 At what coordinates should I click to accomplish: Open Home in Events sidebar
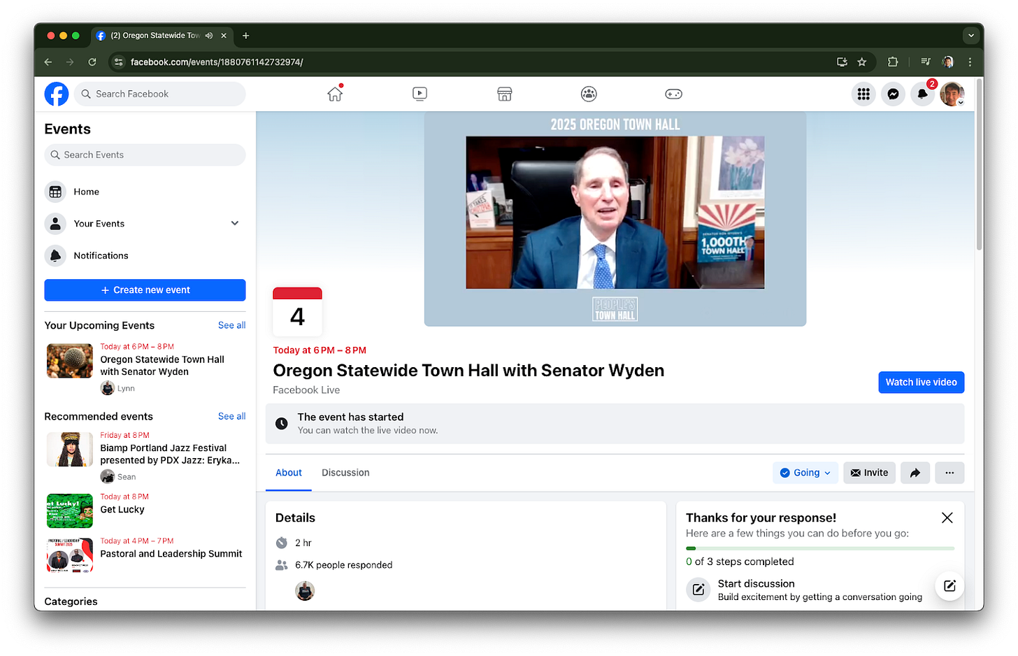click(145, 192)
